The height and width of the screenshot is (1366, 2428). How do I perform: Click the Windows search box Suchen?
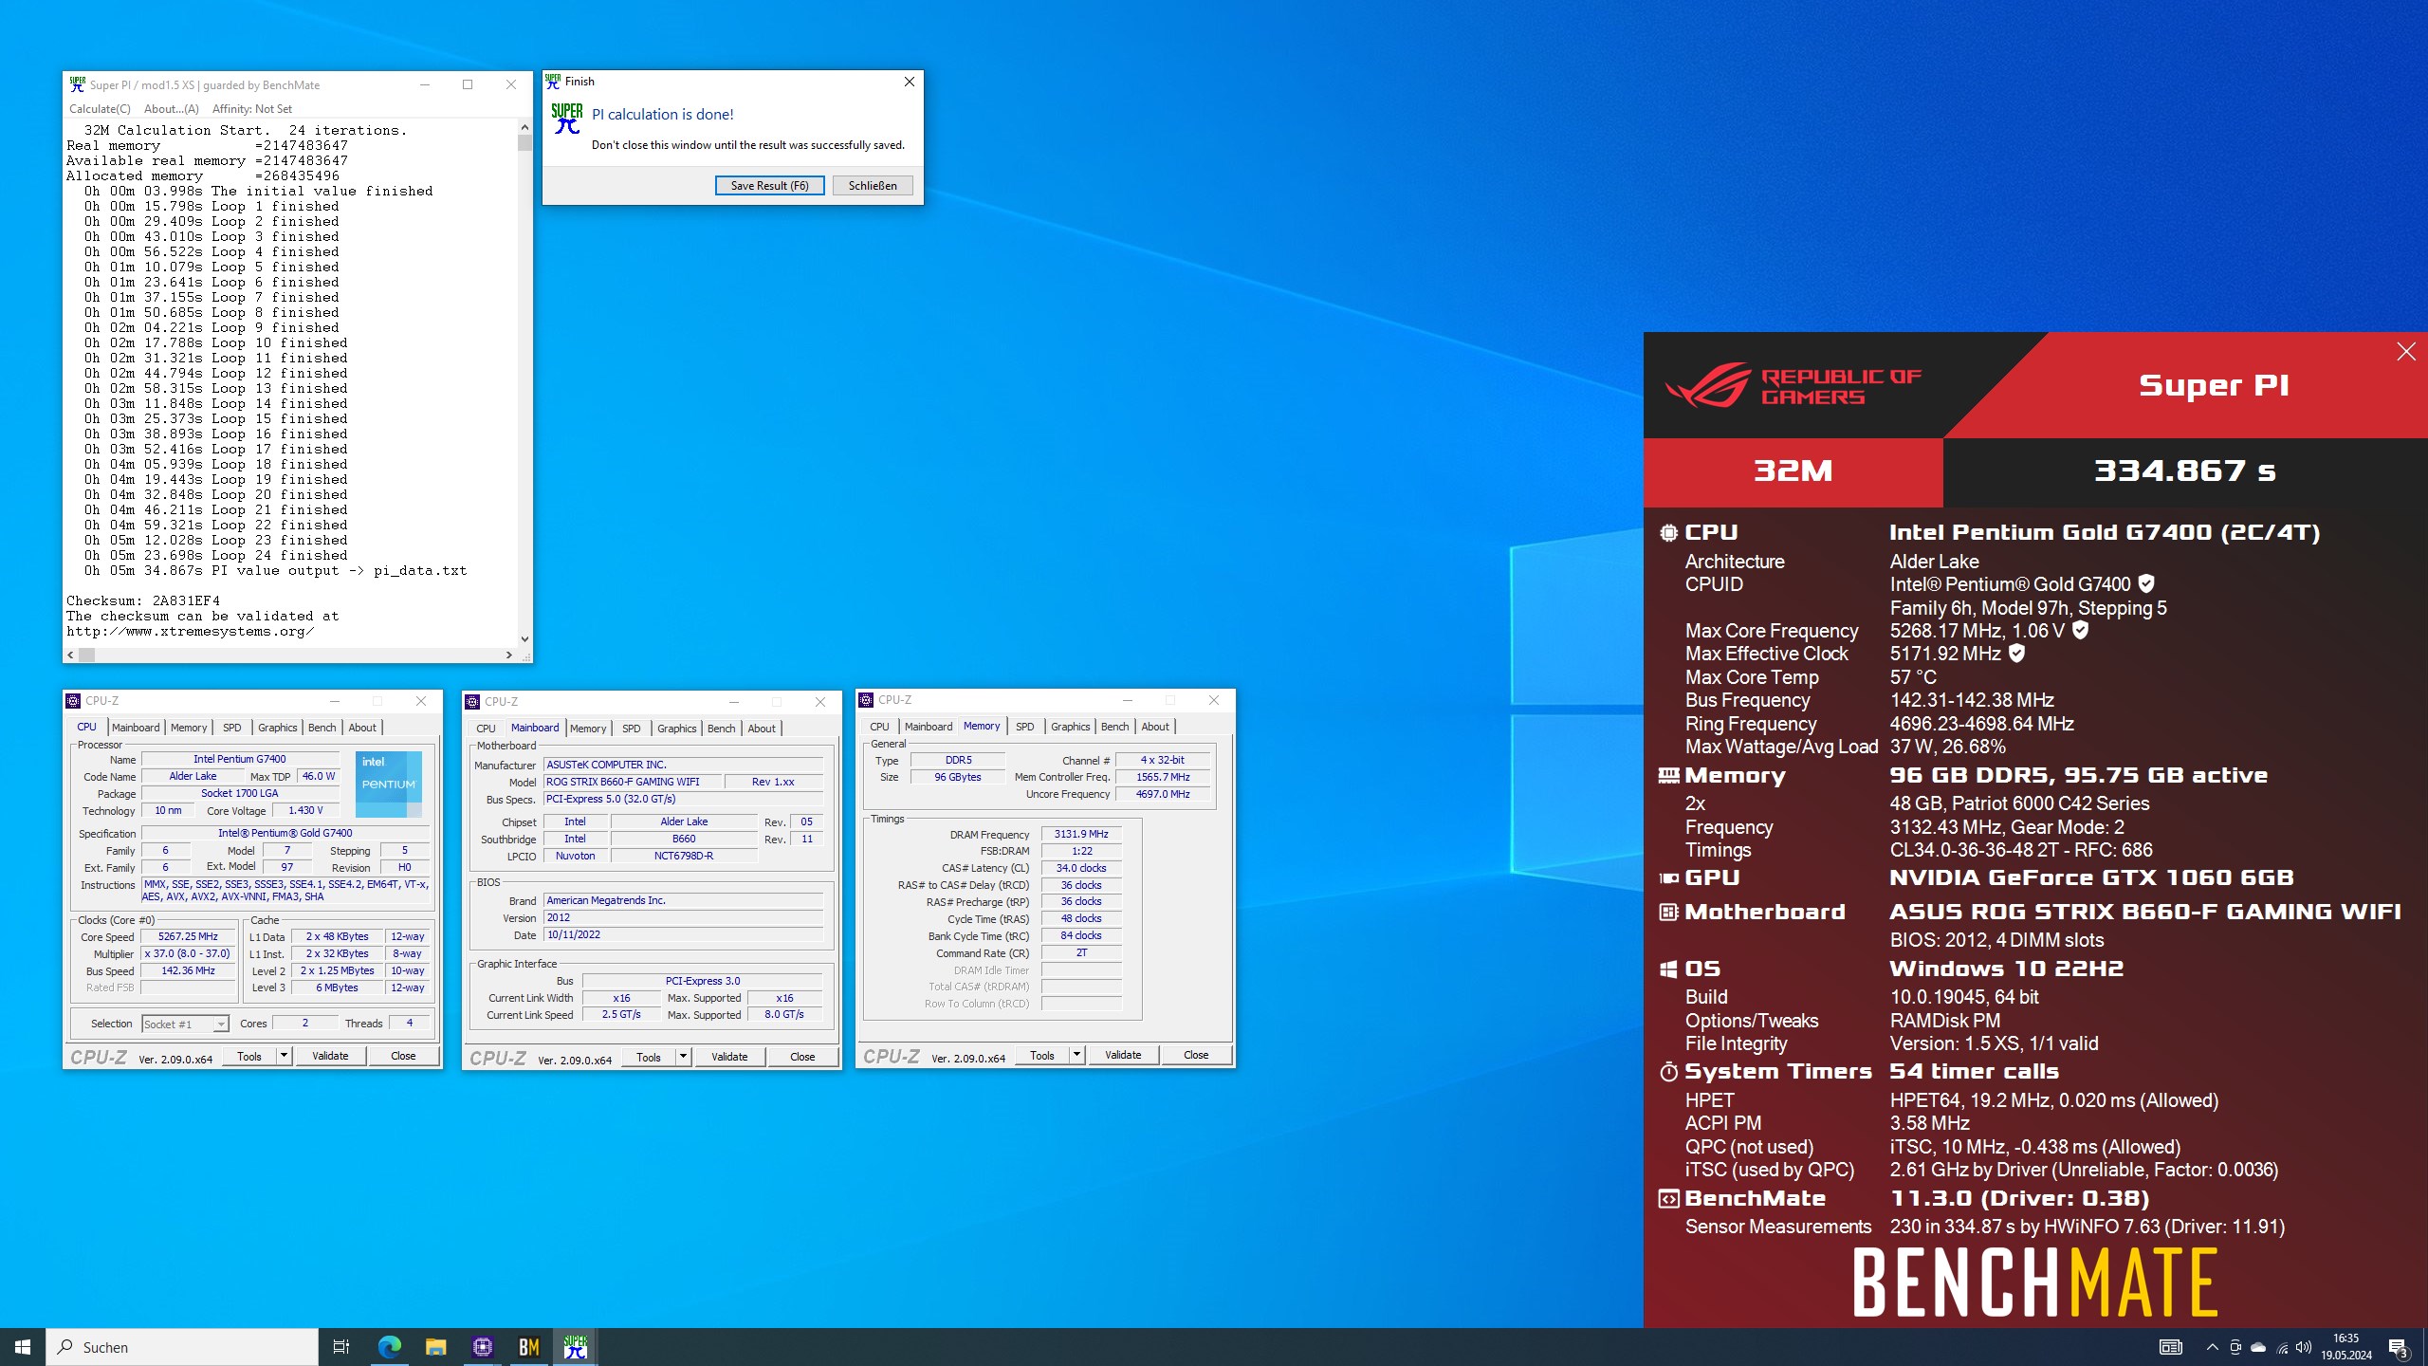coord(182,1347)
